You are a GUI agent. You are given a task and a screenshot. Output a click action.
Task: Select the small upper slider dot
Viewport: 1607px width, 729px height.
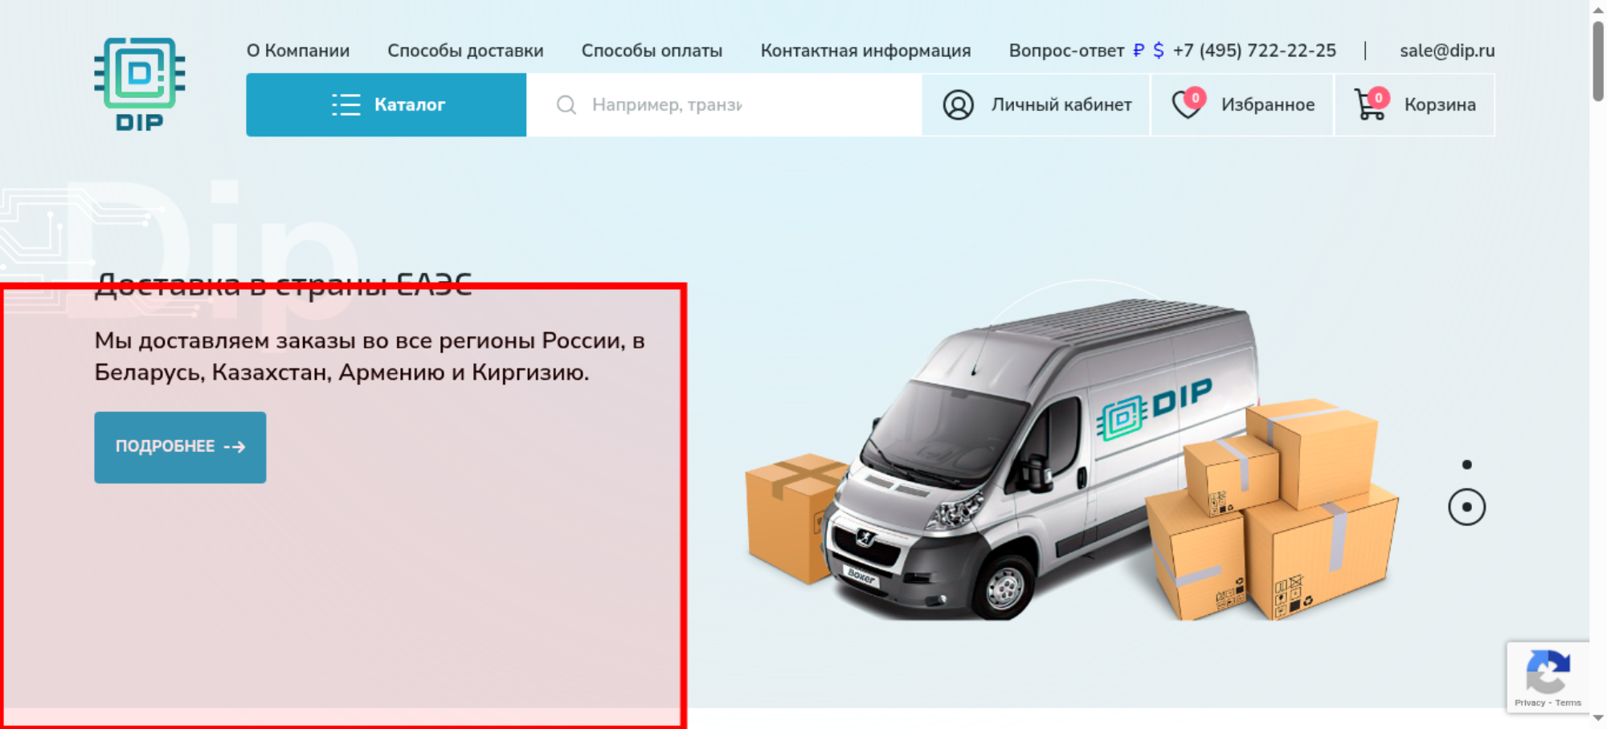1466,465
